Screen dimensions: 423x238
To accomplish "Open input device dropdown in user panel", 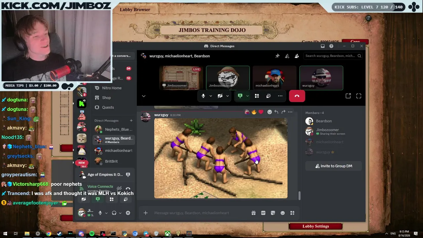I will click(x=106, y=213).
